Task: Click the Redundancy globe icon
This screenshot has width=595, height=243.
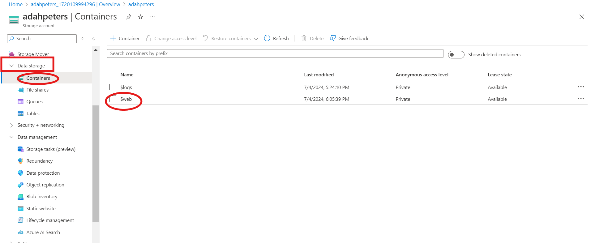Action: (x=20, y=161)
